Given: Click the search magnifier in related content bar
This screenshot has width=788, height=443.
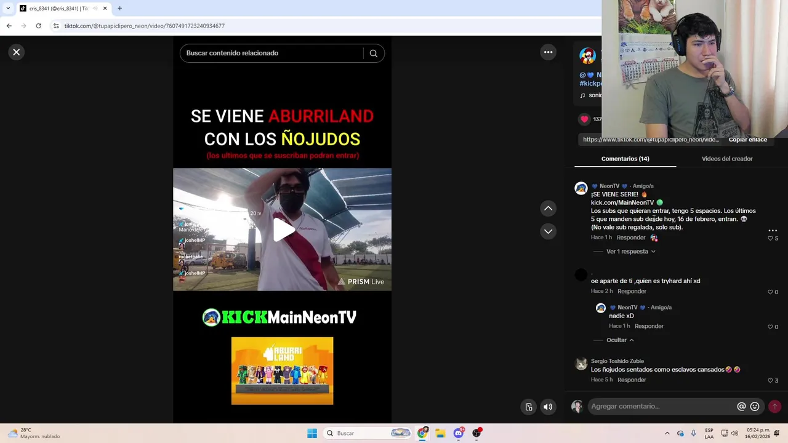Looking at the screenshot, I should 373,53.
